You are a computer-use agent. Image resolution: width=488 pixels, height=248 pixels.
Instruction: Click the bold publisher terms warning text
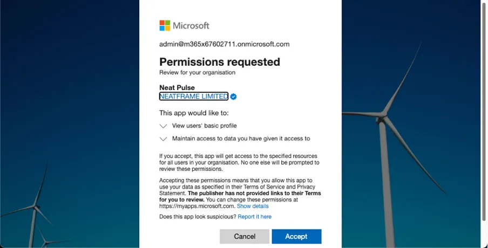point(254,193)
